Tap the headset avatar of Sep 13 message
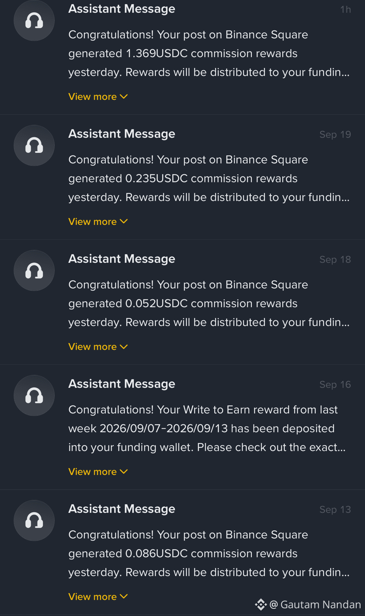Screen dimensions: 365x616 click(34, 520)
